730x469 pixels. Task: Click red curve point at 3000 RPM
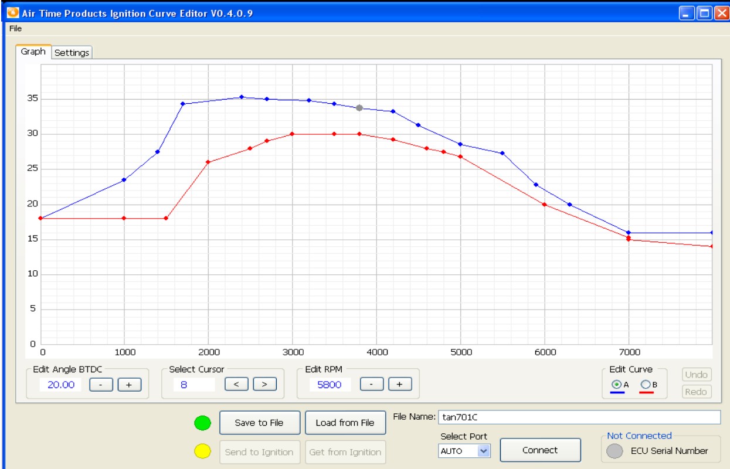[x=292, y=134]
